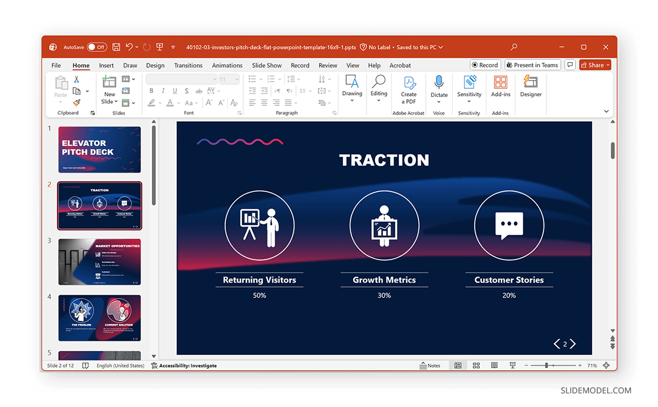Viewport: 658px width, 407px height.
Task: Click the Cut scissors icon
Action: click(77, 79)
